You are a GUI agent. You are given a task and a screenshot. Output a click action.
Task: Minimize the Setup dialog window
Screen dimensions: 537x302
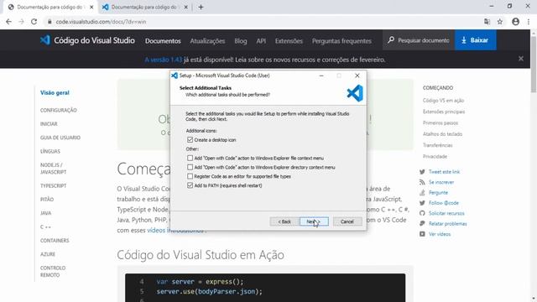pos(321,75)
